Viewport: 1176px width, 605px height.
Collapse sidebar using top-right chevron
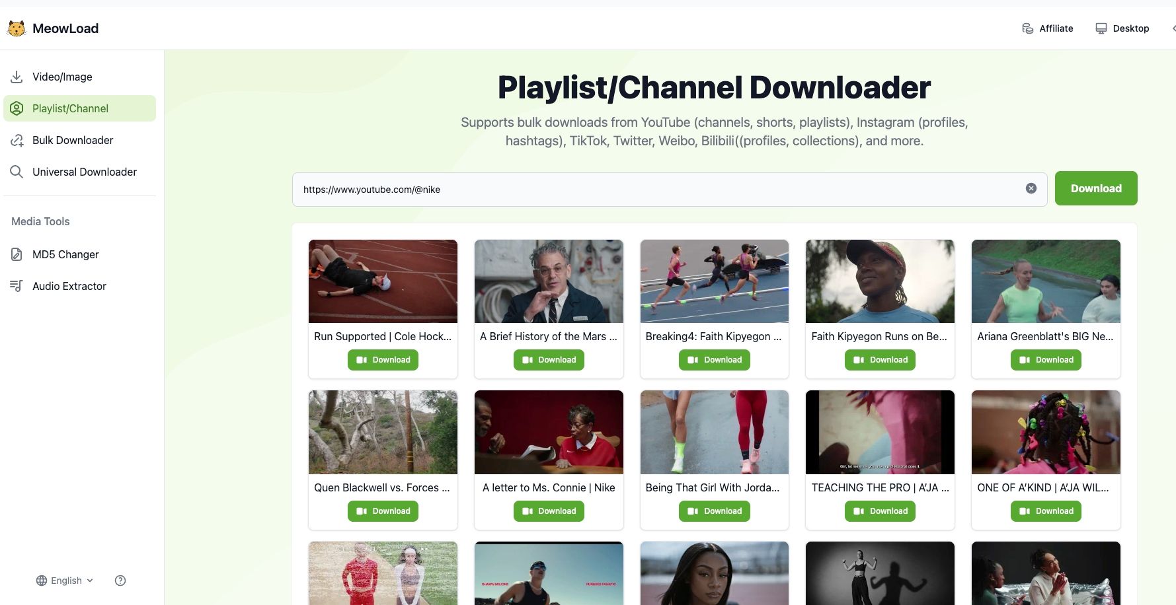[x=1173, y=28]
